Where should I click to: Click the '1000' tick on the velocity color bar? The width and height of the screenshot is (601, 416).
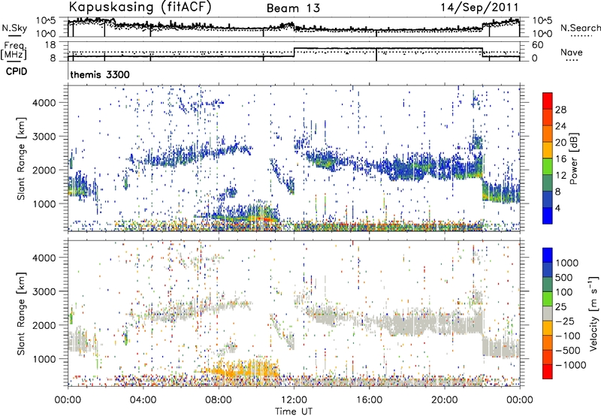coord(567,263)
